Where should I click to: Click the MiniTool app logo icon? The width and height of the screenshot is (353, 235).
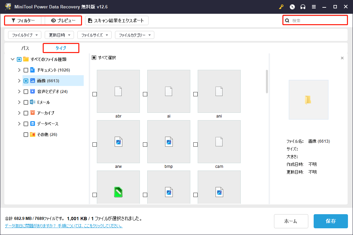coord(8,6)
